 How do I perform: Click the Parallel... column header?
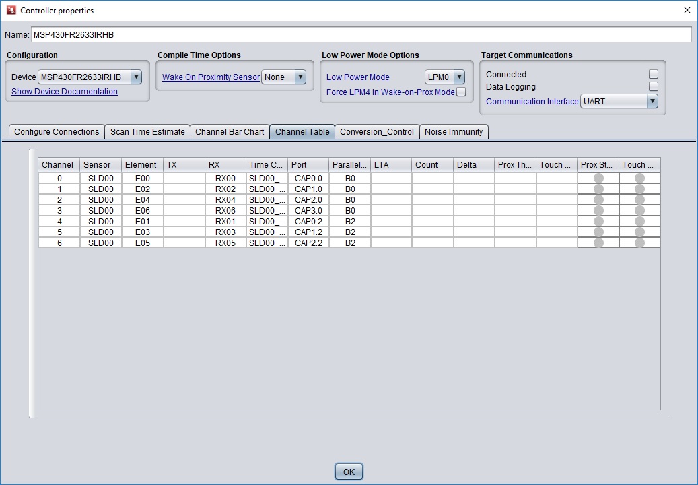350,165
